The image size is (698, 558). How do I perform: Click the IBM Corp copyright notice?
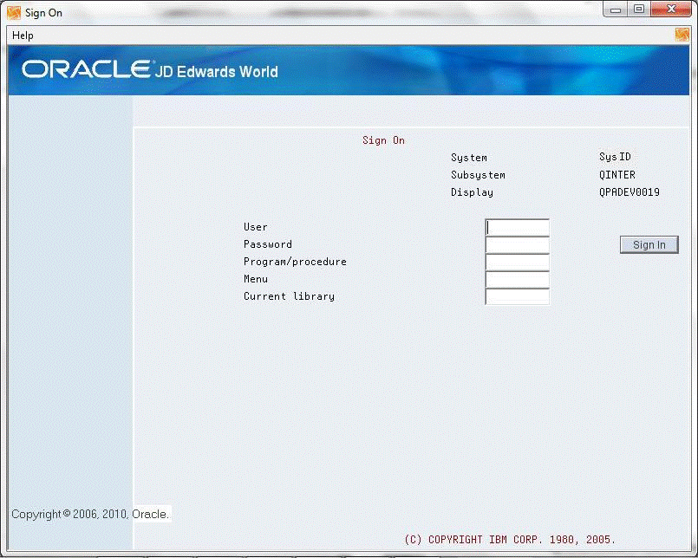(510, 540)
